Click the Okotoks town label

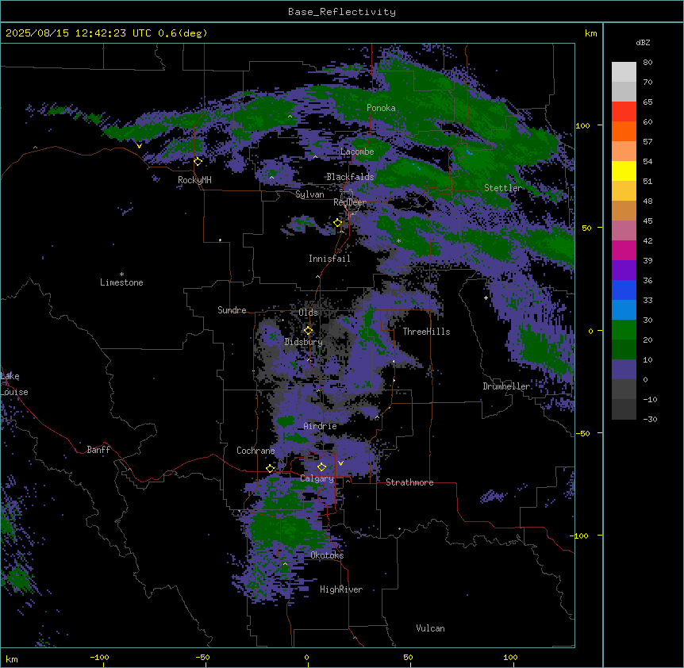click(327, 555)
